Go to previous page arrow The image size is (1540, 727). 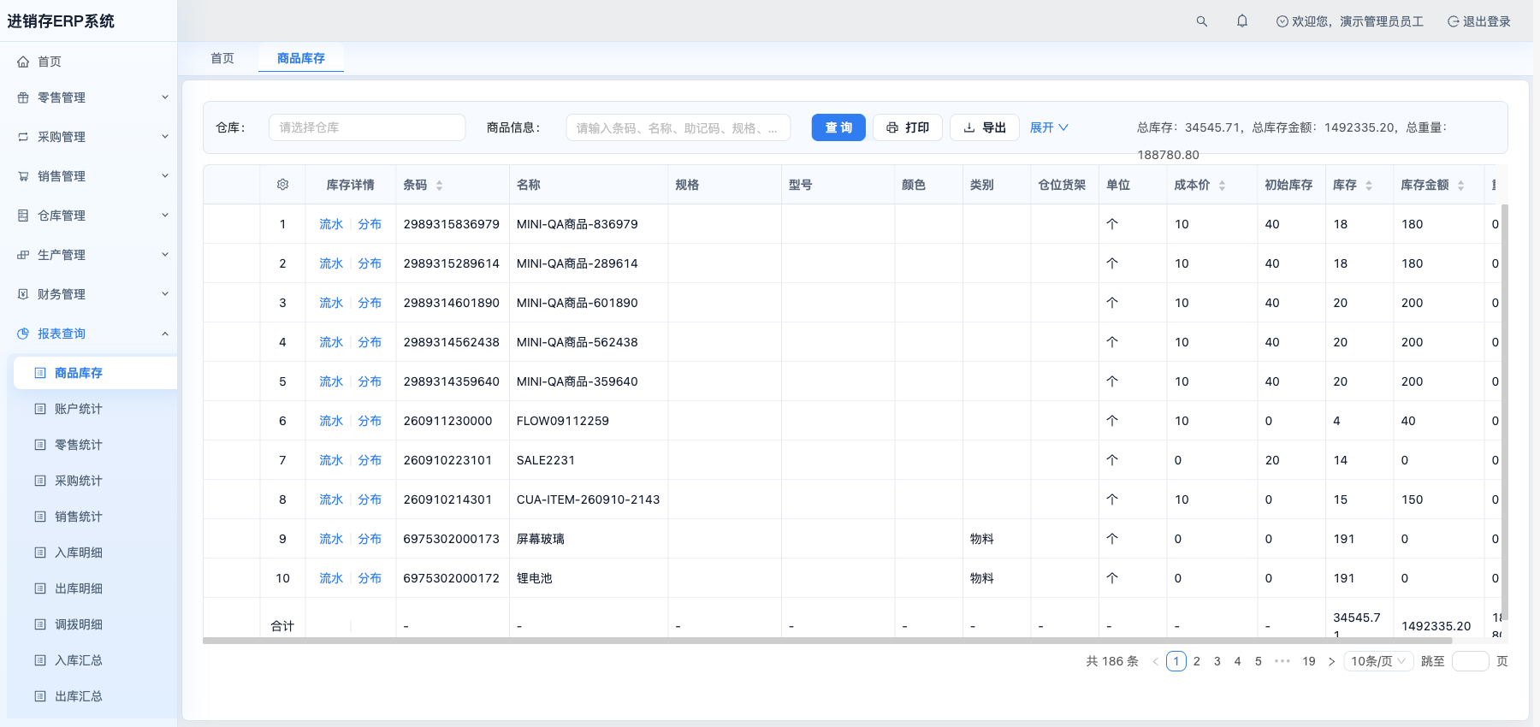tap(1156, 661)
